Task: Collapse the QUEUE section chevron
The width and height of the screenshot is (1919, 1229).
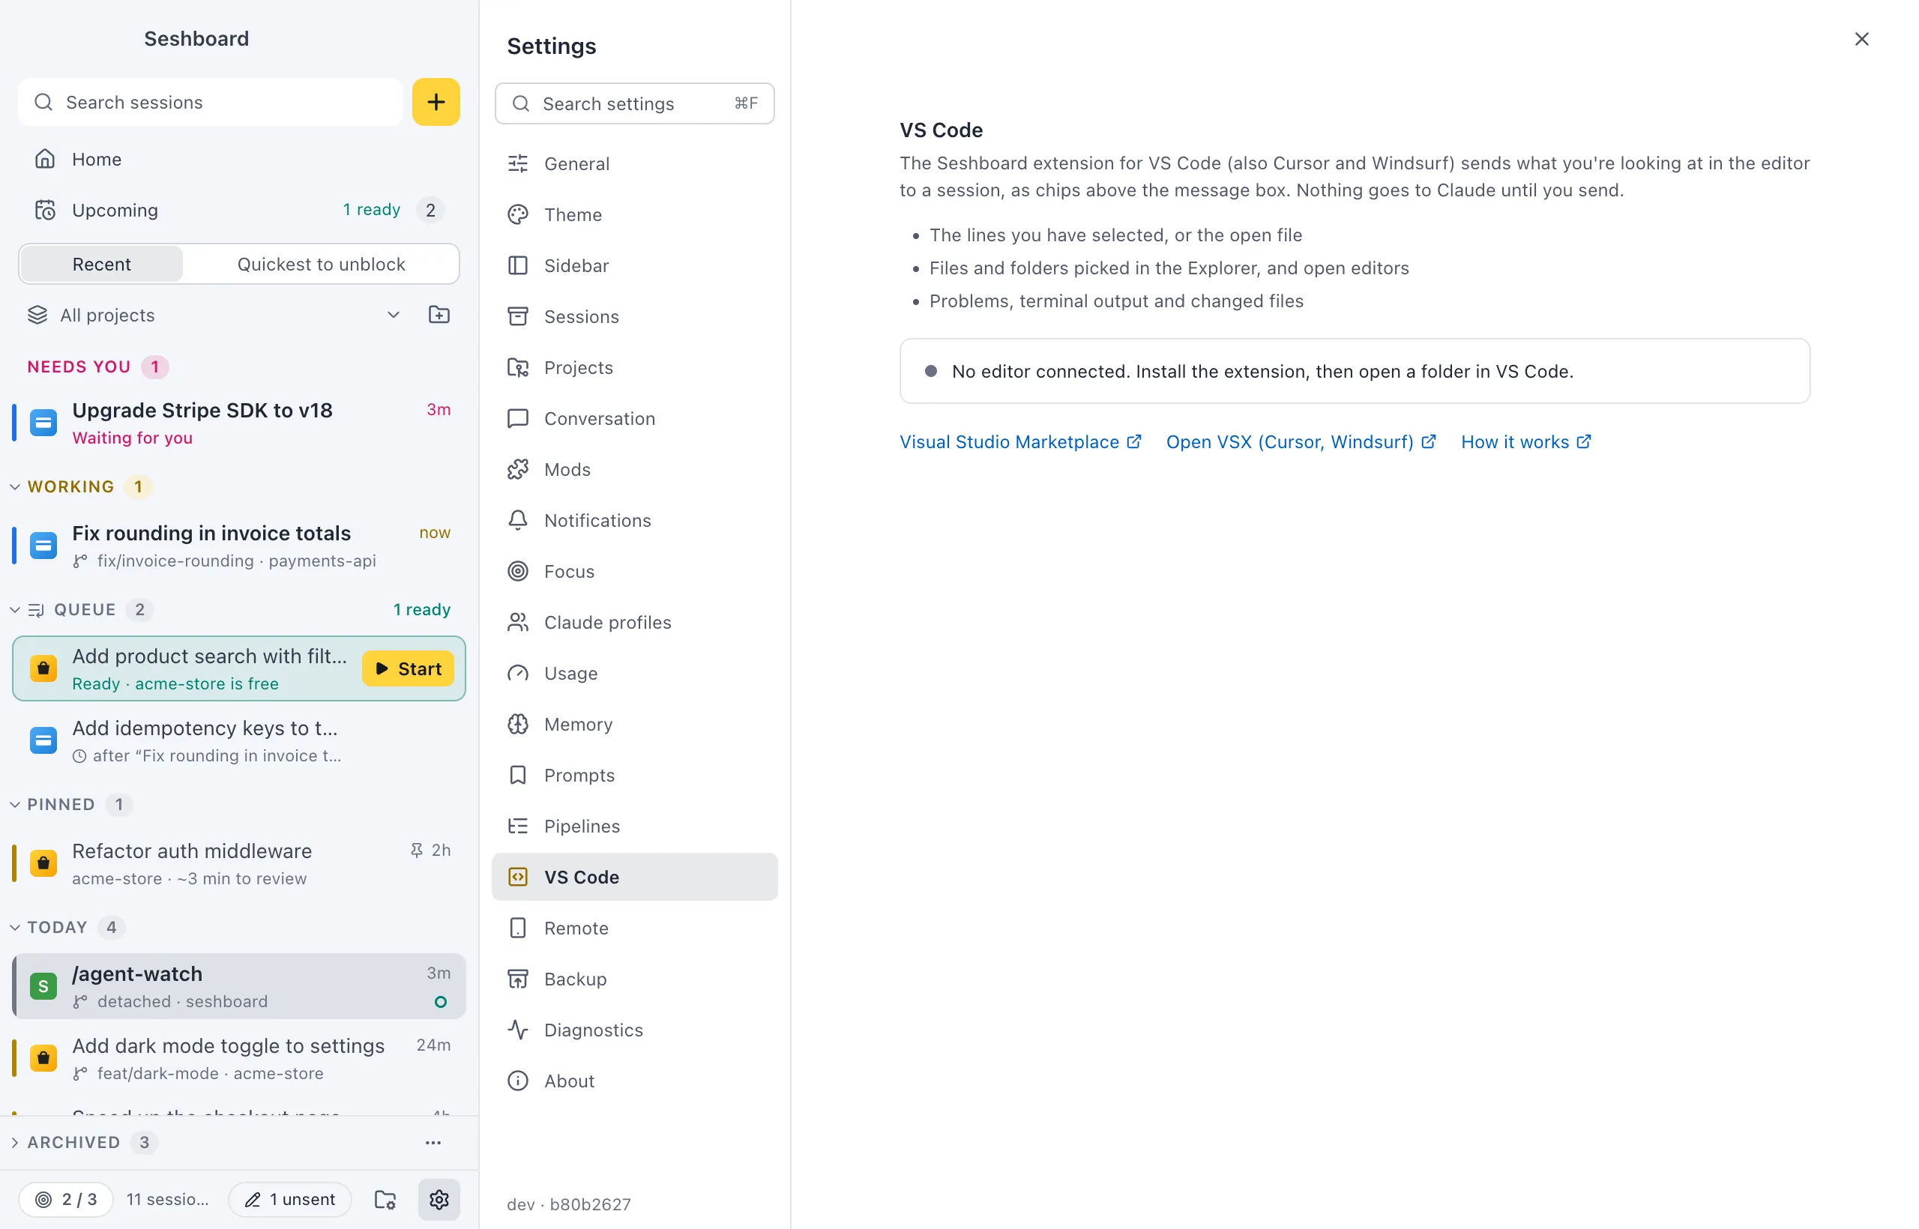Action: point(14,610)
